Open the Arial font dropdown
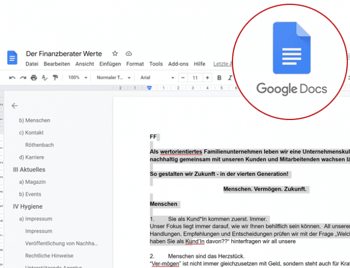350x268 pixels. click(157, 78)
